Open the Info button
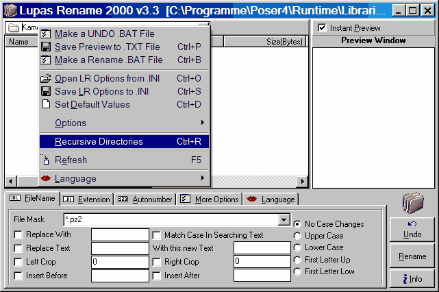The image size is (439, 292). pos(412,279)
